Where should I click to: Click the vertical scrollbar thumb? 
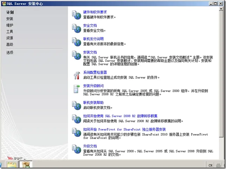tap(221, 74)
